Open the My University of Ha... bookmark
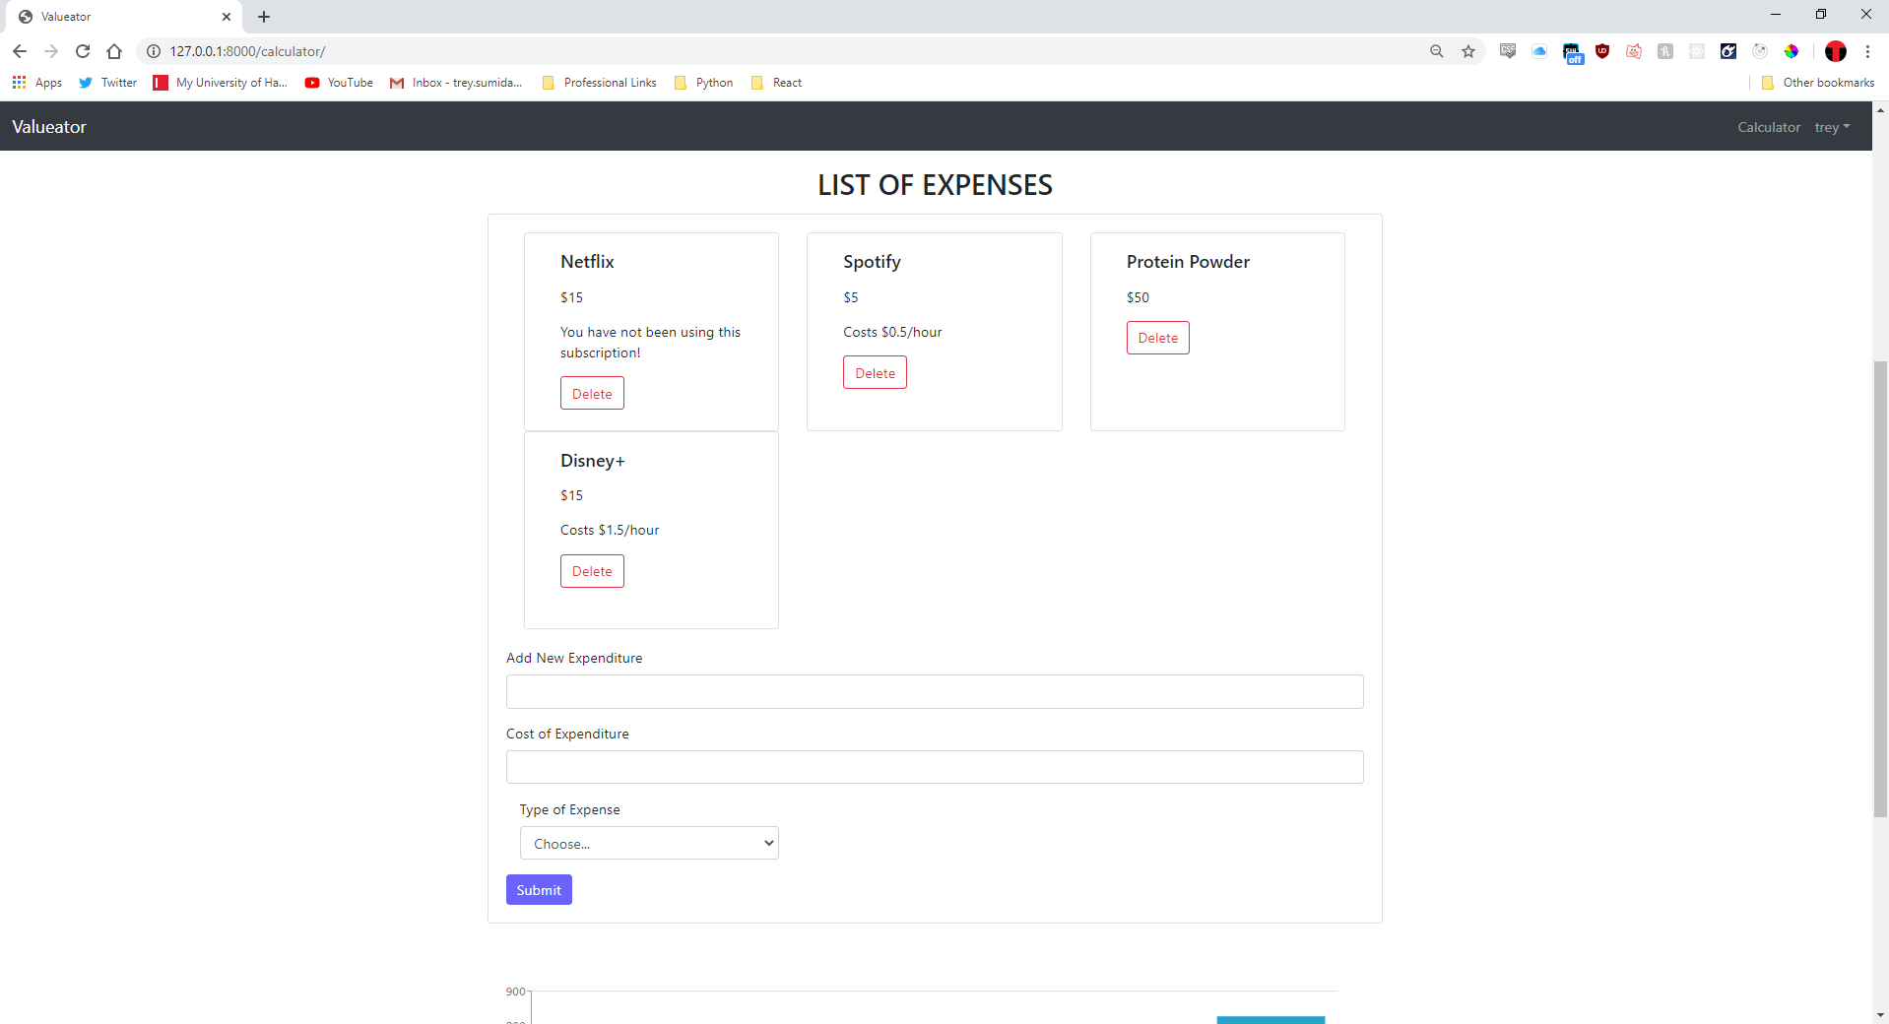The width and height of the screenshot is (1889, 1024). pos(221,83)
